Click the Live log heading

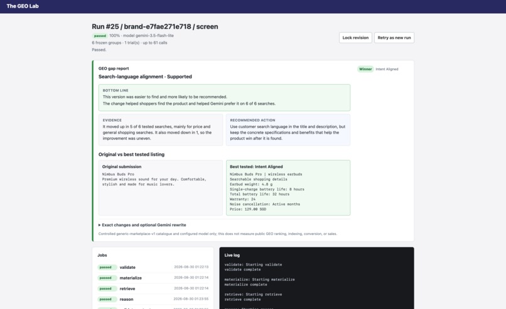pos(232,255)
